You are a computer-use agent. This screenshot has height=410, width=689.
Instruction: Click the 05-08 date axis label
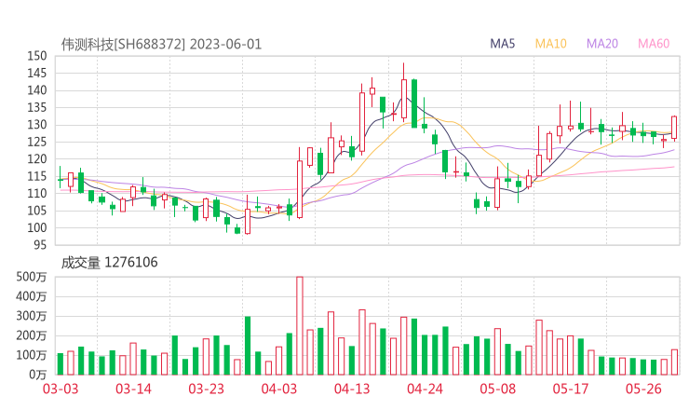(498, 389)
